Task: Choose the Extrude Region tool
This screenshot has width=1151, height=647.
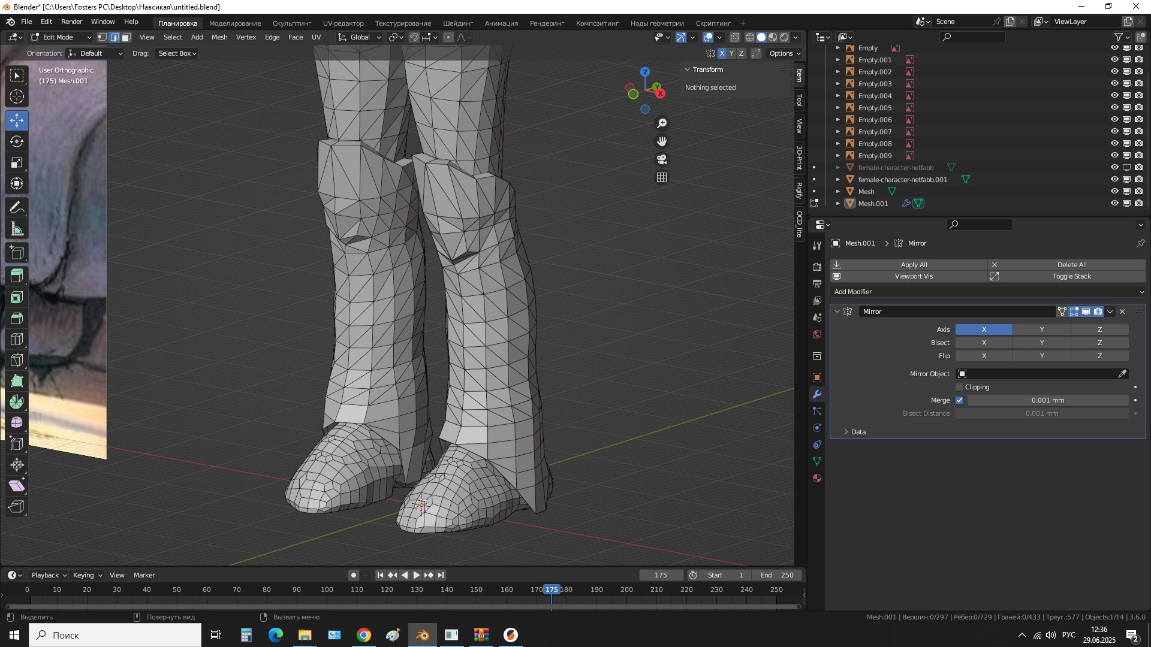Action: (x=17, y=276)
